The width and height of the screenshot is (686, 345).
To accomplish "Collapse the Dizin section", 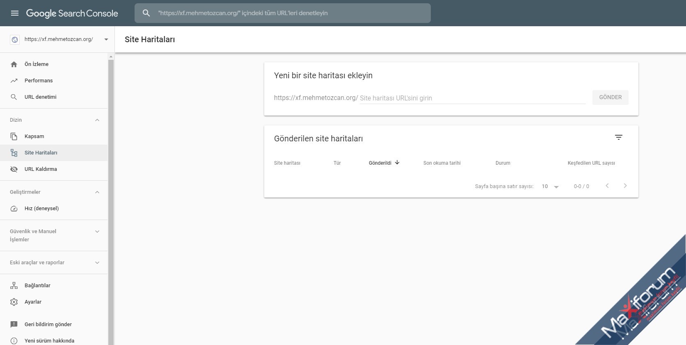I will [x=97, y=120].
